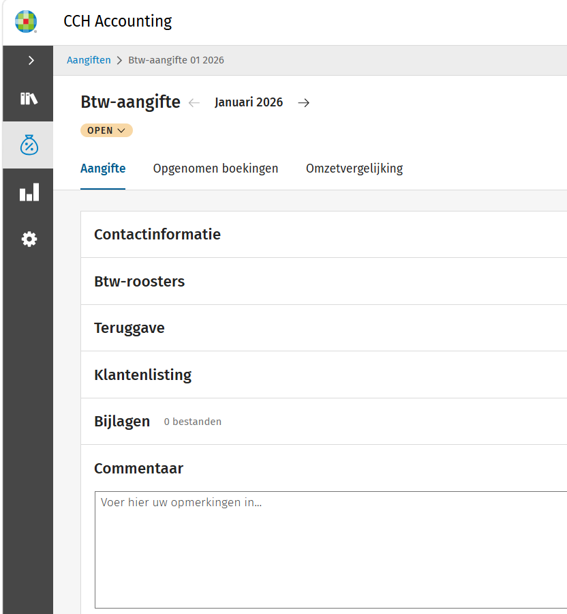Expand the sidebar with the chevron arrow
567x614 pixels.
click(x=31, y=60)
